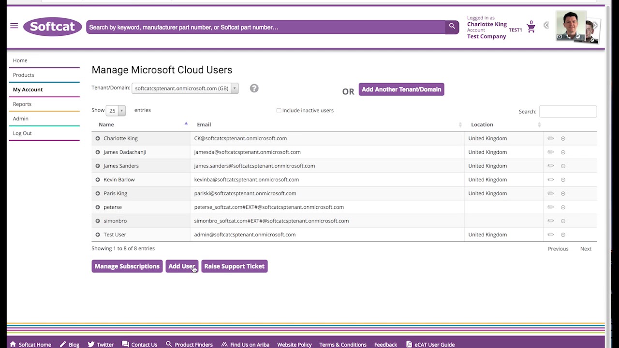Open the Reports sidebar menu

coord(22,104)
